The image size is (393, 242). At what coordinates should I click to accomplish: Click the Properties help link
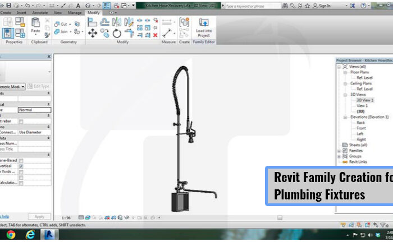coord(4,216)
